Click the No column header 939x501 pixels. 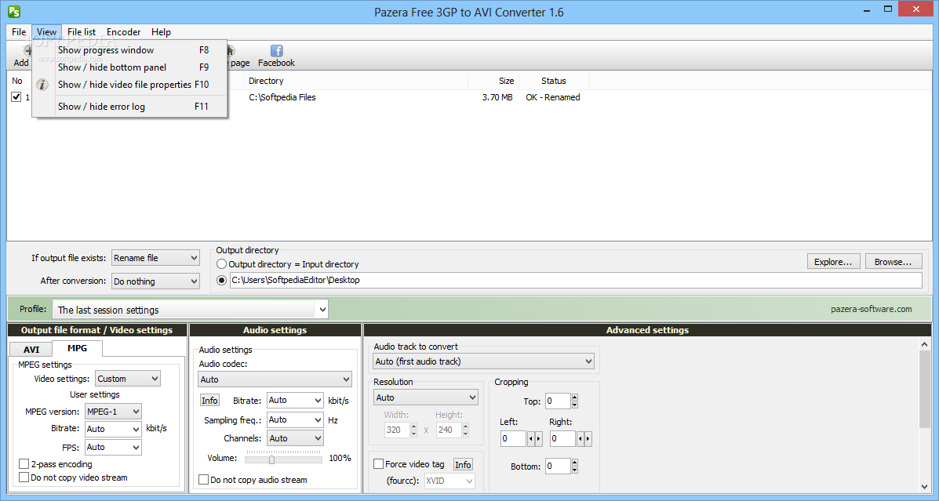tap(19, 81)
